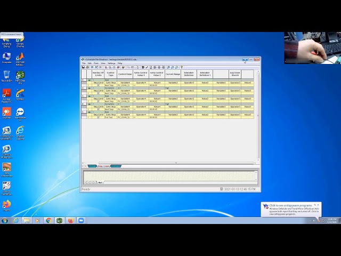
Task: Collapse step 5 using its row toggle icon
Action: point(89,112)
